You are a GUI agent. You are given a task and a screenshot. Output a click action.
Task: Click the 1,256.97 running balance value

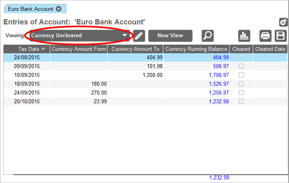(219, 93)
